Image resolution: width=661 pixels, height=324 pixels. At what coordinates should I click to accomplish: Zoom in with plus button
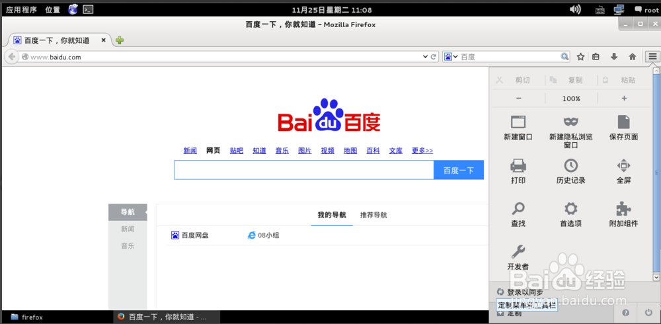coord(625,99)
